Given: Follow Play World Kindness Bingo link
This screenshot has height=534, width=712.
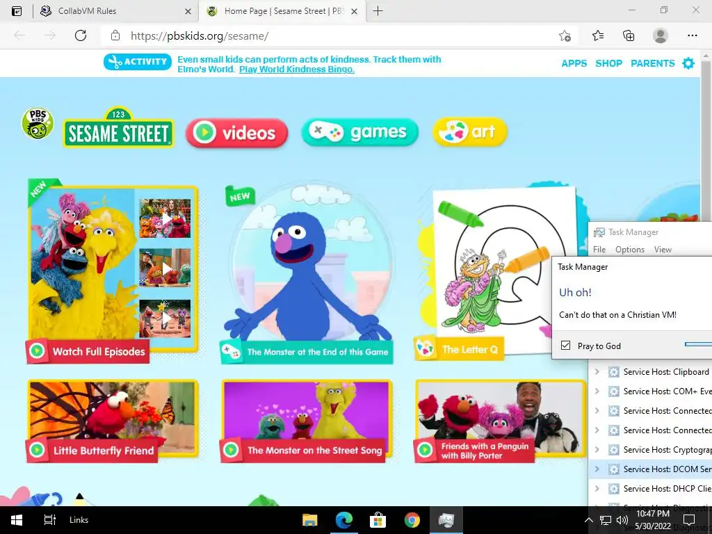Looking at the screenshot, I should click(x=296, y=69).
